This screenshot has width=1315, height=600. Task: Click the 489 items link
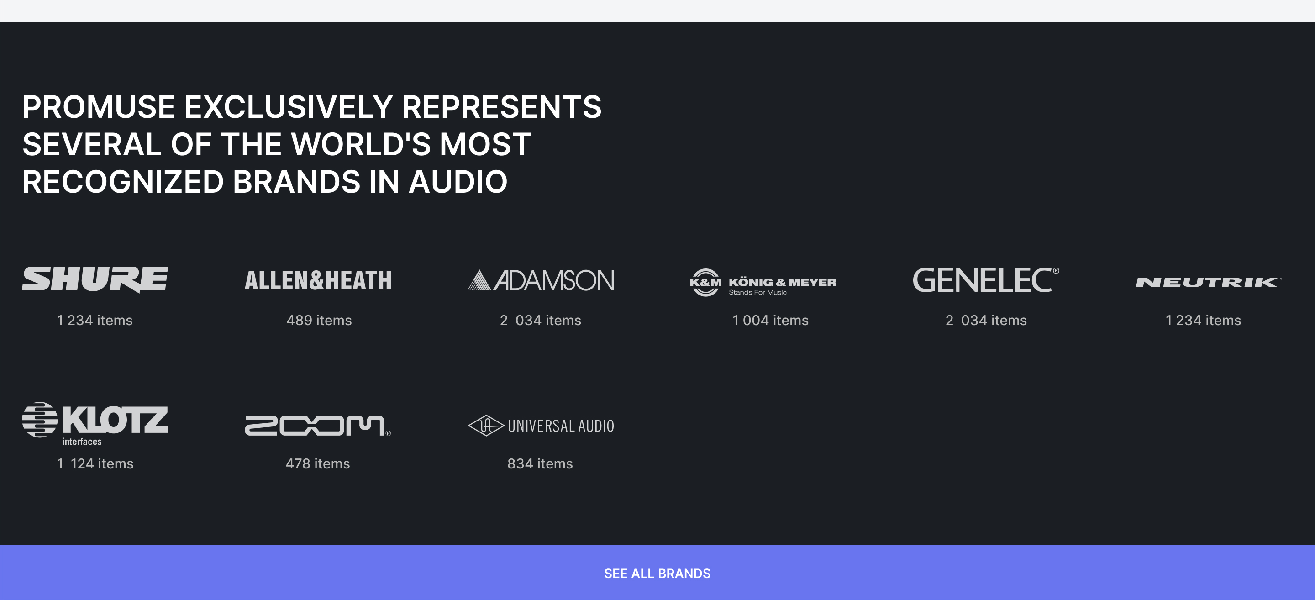coord(319,320)
